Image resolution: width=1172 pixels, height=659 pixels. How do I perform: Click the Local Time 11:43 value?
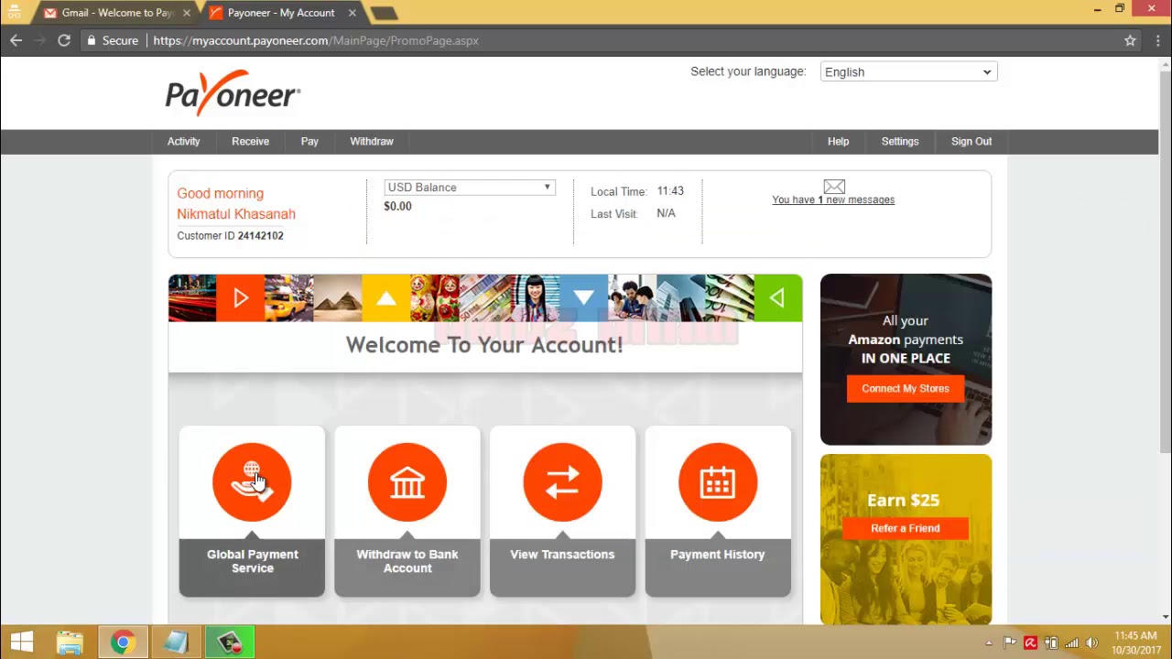click(670, 191)
